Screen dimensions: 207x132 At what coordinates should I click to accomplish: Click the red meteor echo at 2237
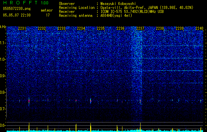140,101
